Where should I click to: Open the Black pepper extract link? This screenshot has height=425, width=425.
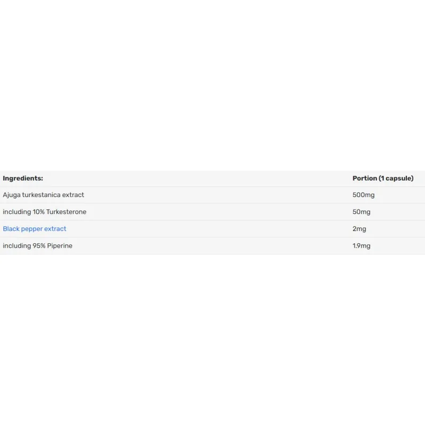35,229
